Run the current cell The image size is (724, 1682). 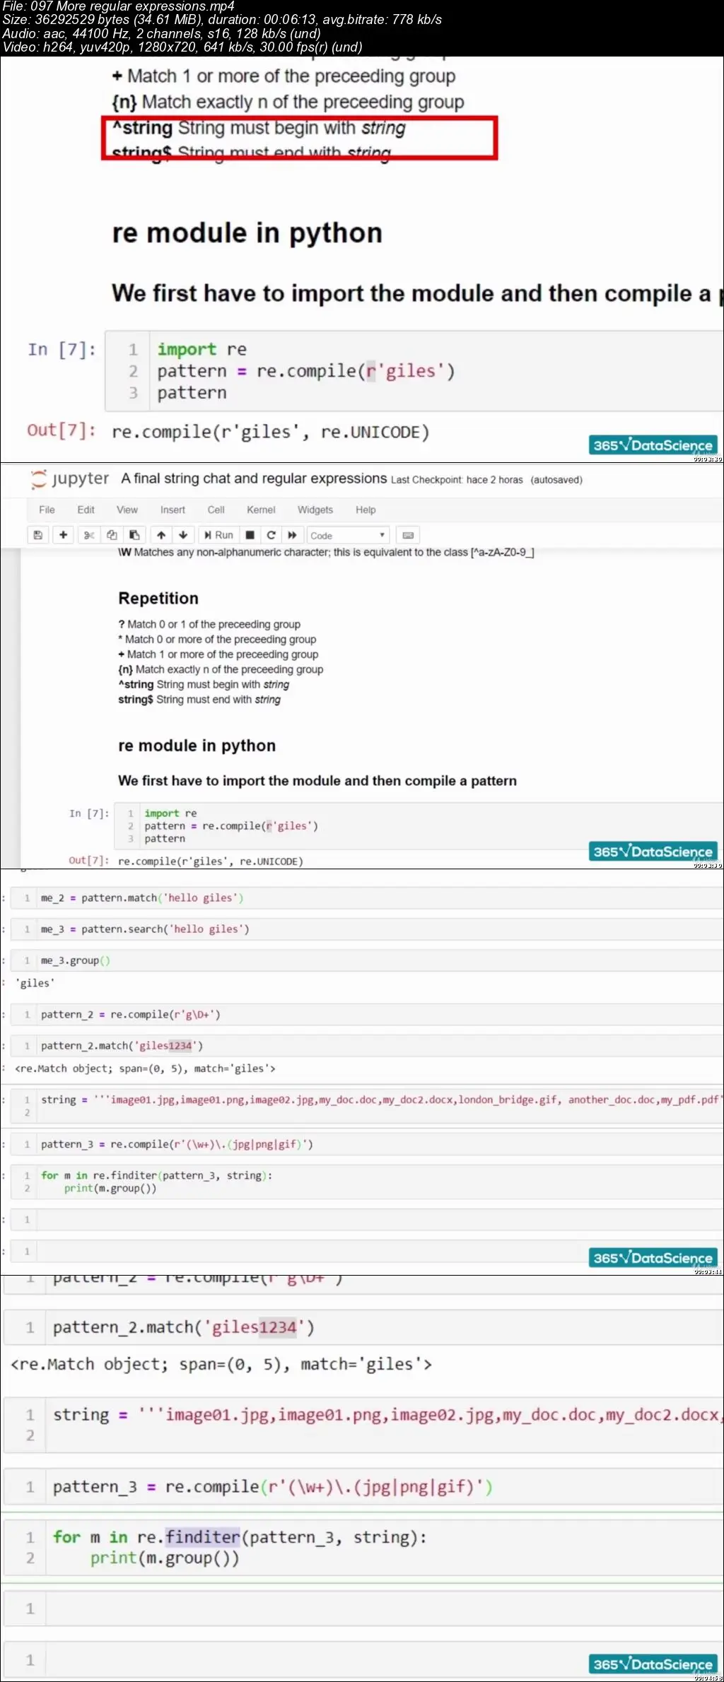tap(218, 535)
